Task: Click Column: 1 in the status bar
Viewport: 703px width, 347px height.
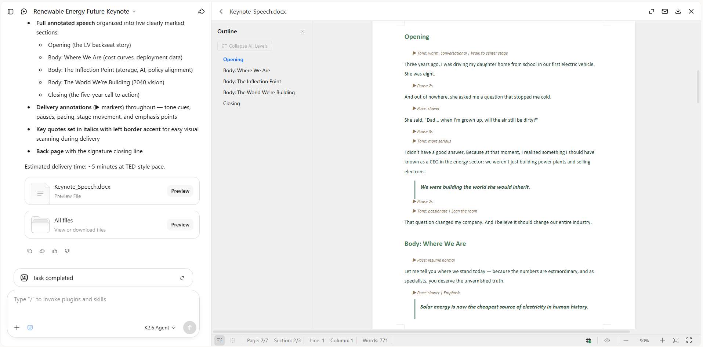Action: (341, 340)
